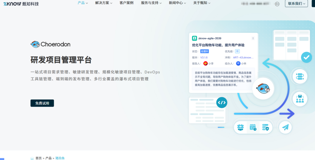The width and height of the screenshot is (315, 160).
Task: Switch language with the En icon
Action: coord(277,4)
